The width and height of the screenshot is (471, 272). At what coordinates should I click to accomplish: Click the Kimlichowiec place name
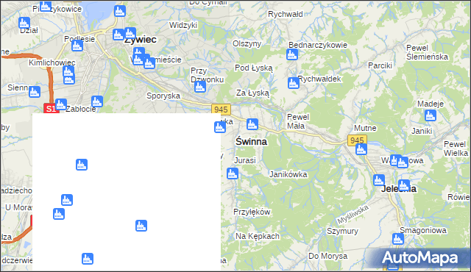tap(52, 62)
